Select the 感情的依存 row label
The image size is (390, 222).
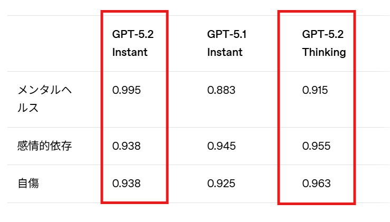[x=44, y=146]
